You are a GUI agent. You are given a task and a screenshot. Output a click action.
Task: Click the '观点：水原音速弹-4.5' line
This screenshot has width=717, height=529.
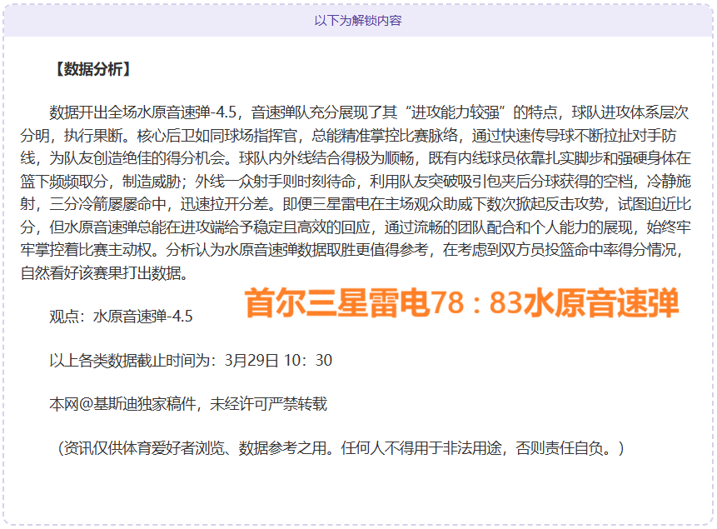click(122, 317)
